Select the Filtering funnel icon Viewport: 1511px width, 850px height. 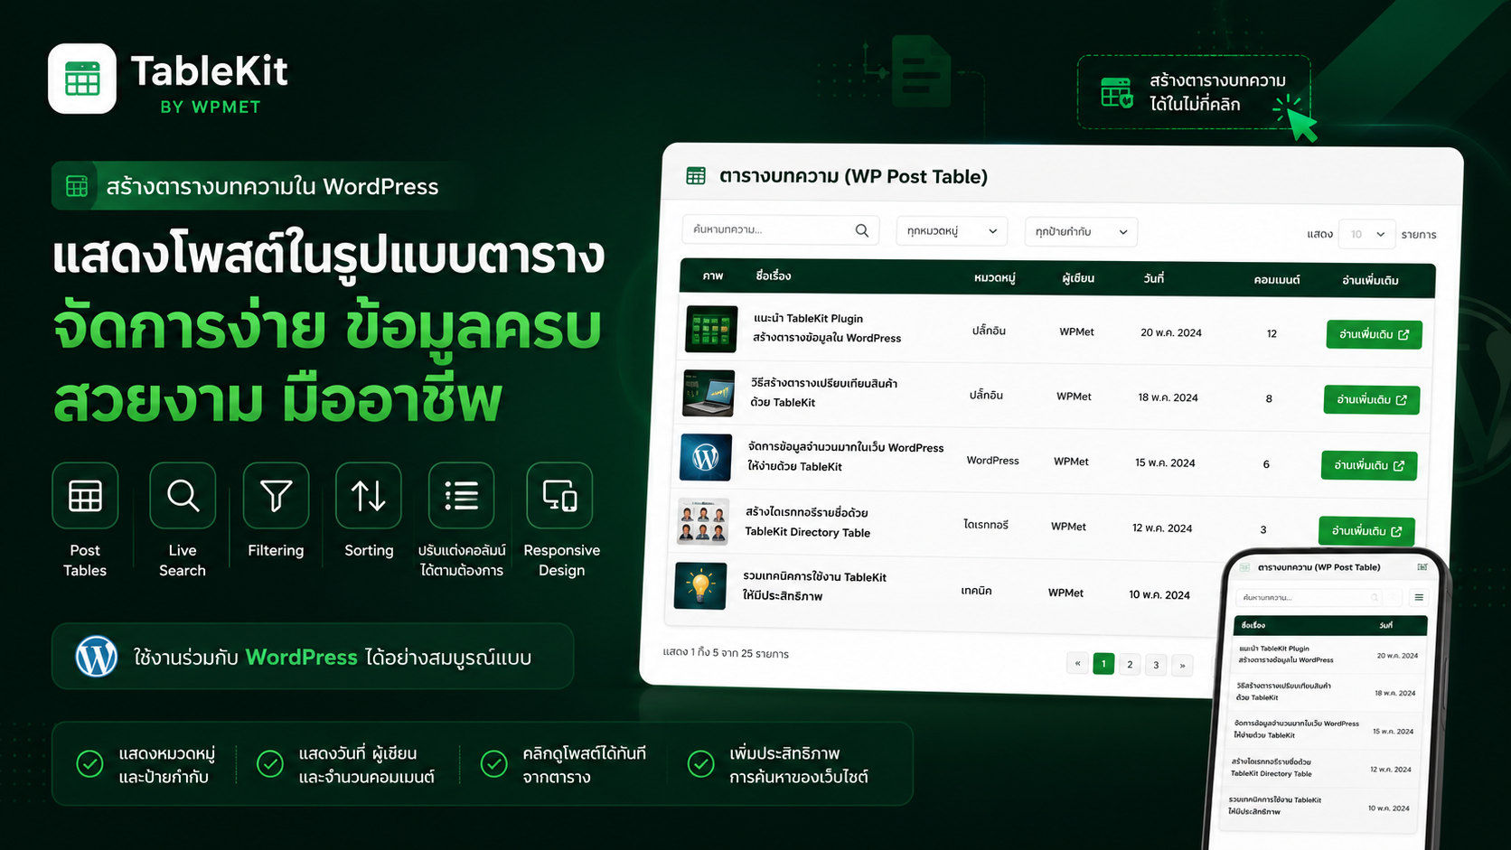(276, 495)
